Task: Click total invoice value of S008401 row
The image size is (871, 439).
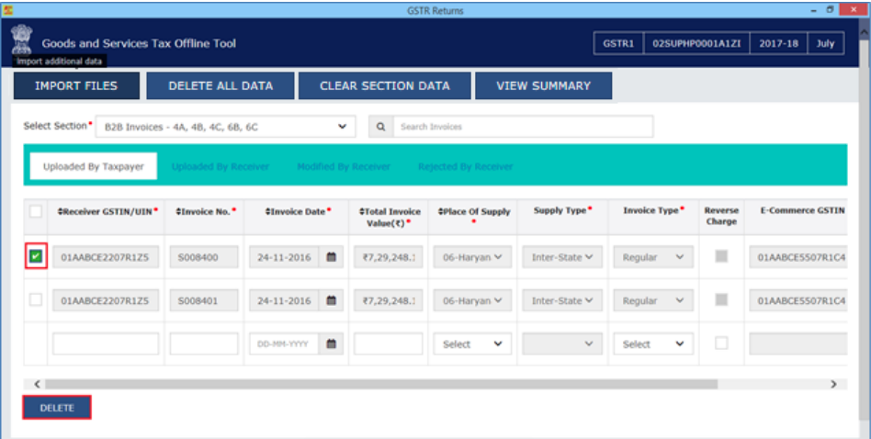Action: point(389,300)
